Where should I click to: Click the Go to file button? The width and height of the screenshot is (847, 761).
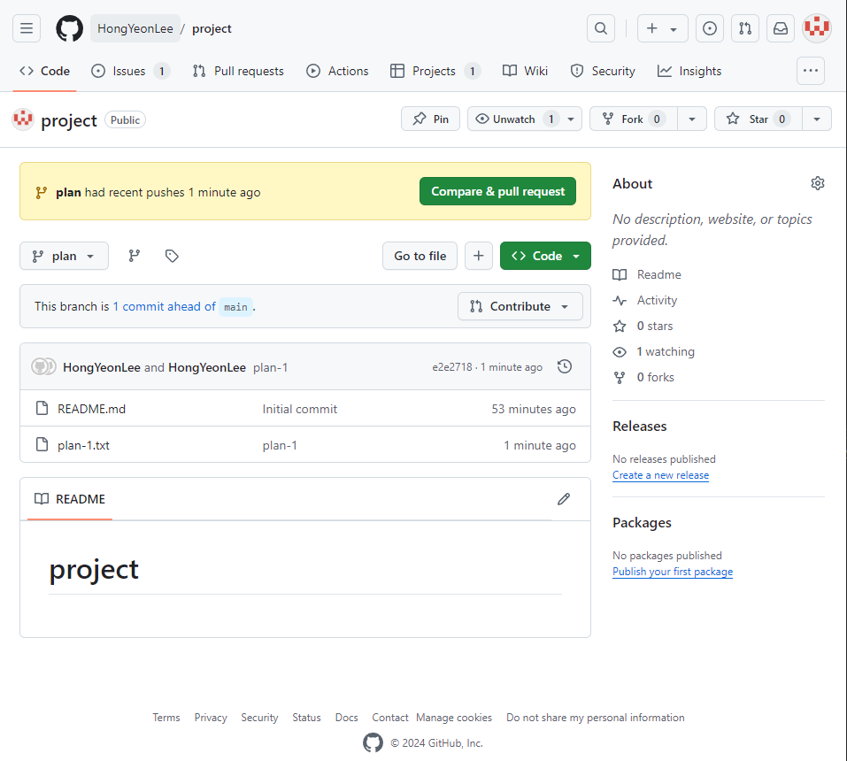click(420, 256)
